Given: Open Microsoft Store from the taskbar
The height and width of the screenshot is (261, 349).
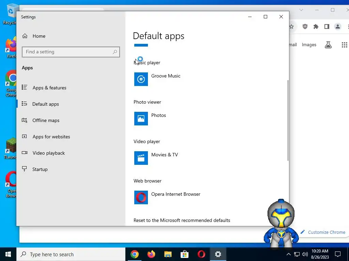Looking at the screenshot, I should 184,254.
